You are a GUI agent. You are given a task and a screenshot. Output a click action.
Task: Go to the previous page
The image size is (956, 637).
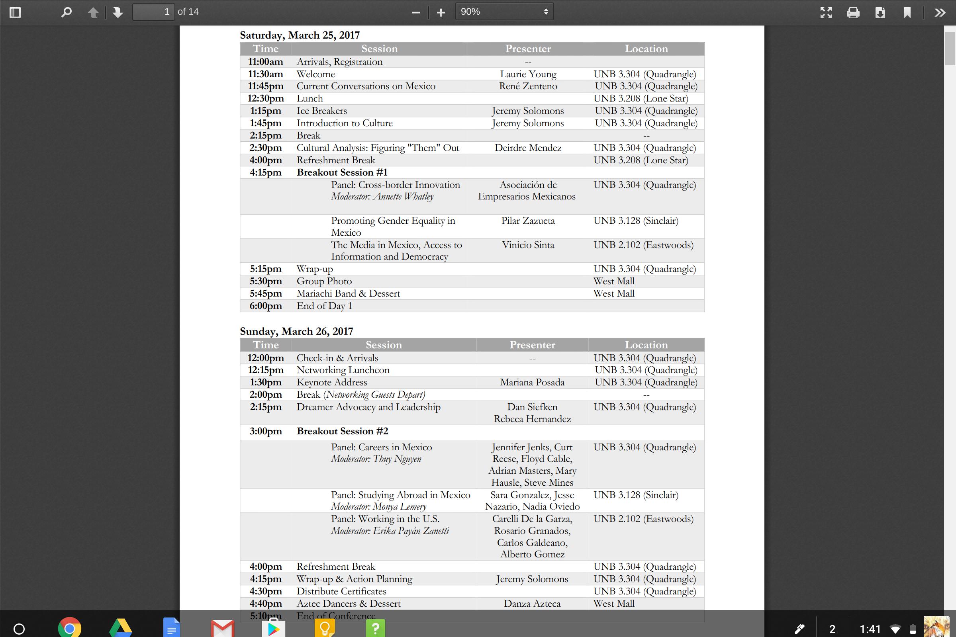pos(93,13)
